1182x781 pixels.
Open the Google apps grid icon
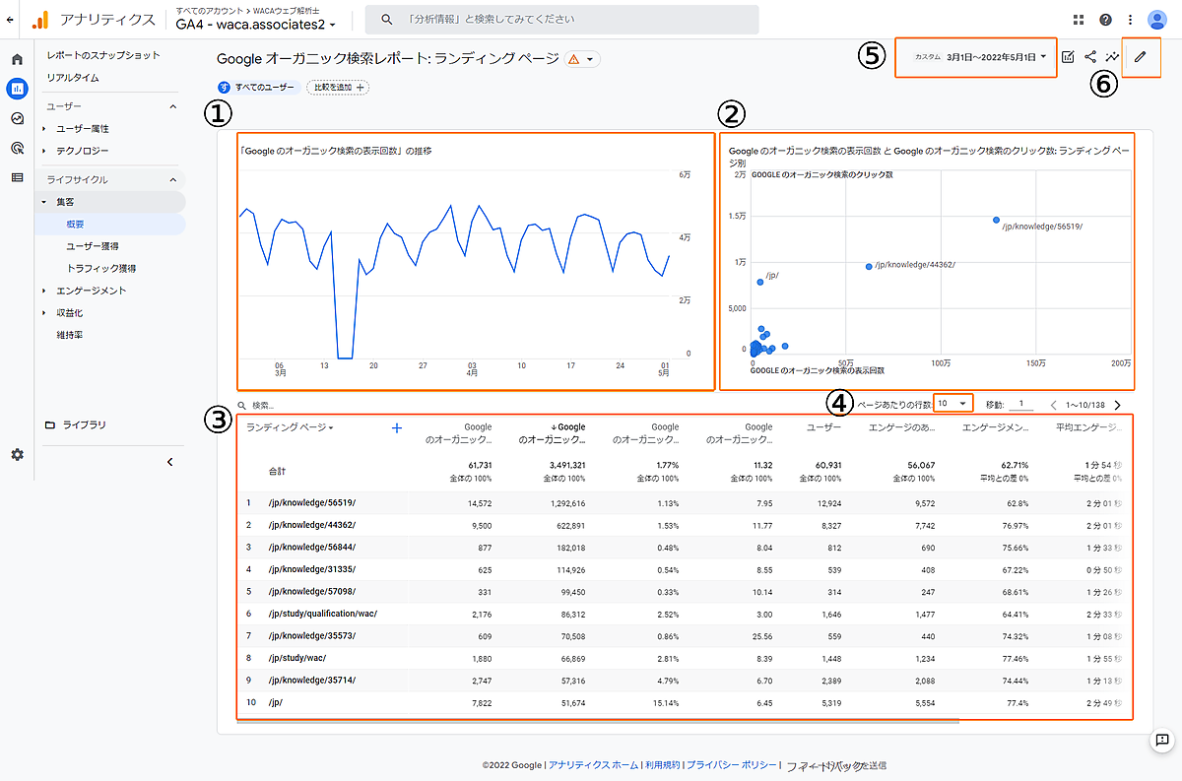(1080, 20)
